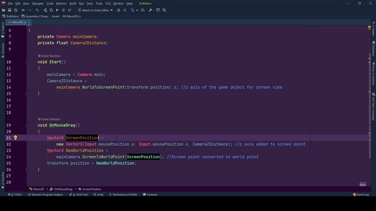Click RollAdice in the navigation breadcrumb
The height and width of the screenshot is (211, 376).
(x=11, y=16)
